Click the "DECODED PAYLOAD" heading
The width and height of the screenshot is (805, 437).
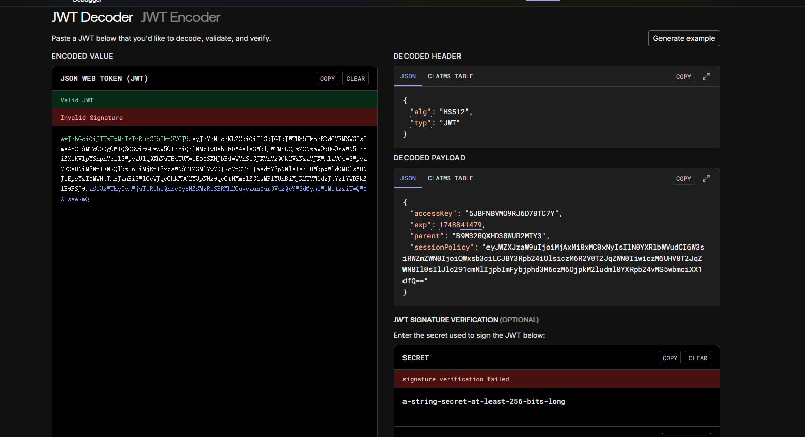429,158
